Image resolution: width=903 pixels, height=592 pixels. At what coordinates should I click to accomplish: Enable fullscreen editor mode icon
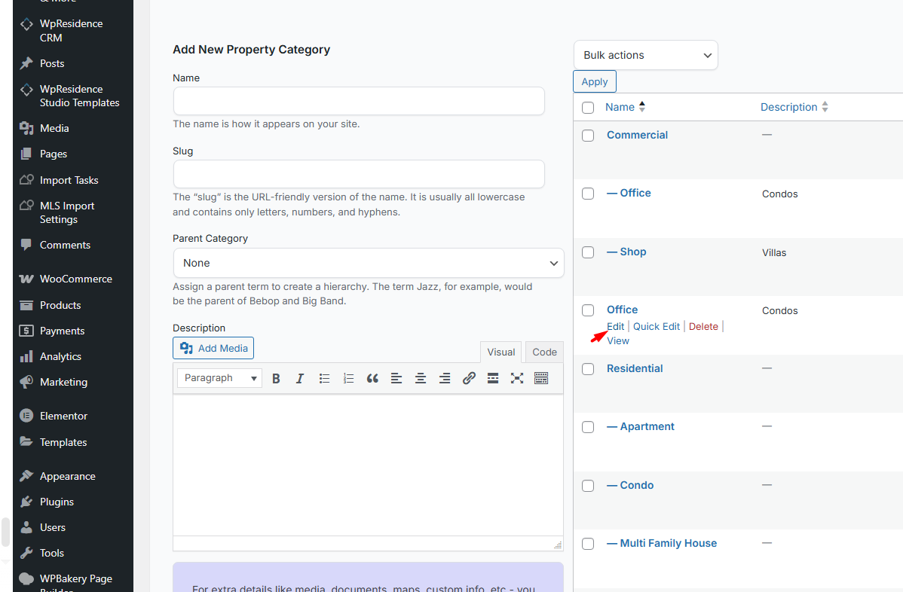(x=517, y=378)
